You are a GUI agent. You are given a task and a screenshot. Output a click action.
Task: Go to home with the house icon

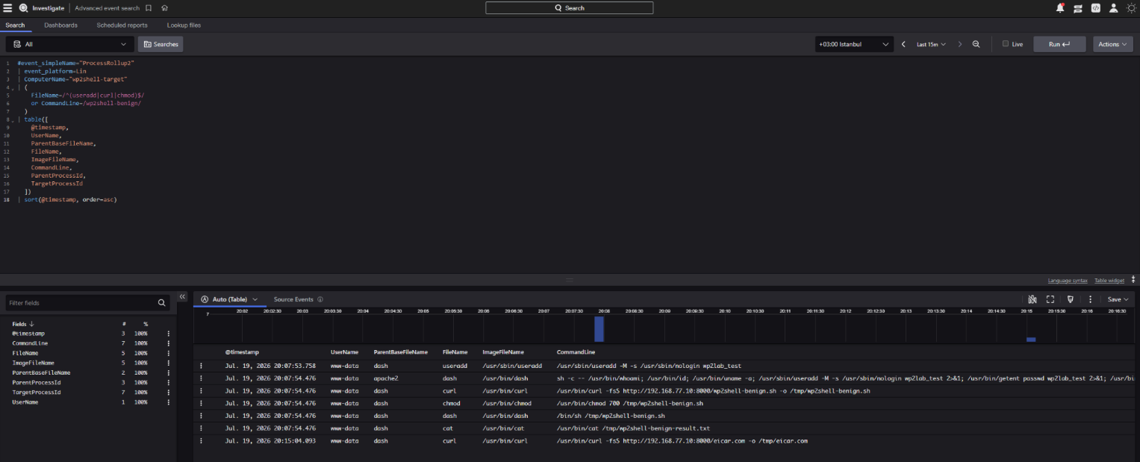pos(164,8)
